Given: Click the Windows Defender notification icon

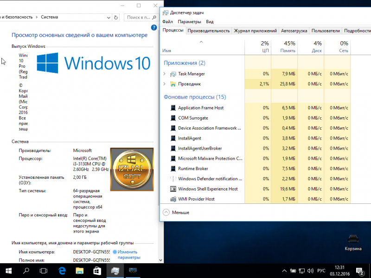Looking at the screenshot, I should pyautogui.click(x=173, y=179).
